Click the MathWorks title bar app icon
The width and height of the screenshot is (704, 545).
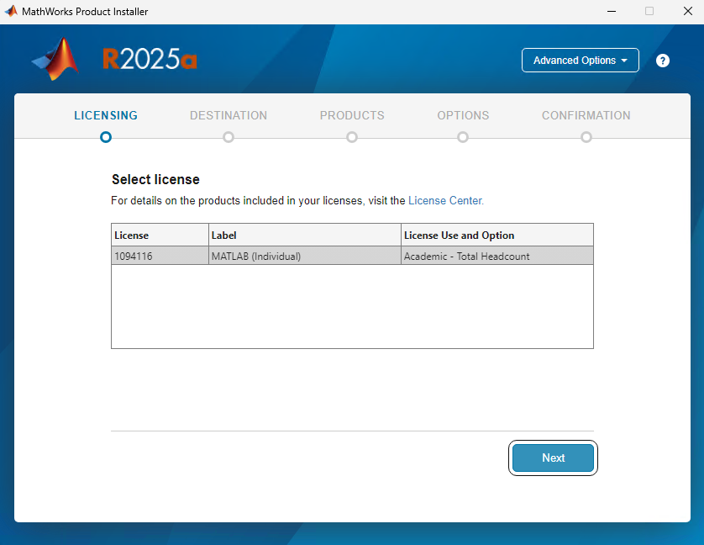coord(11,11)
